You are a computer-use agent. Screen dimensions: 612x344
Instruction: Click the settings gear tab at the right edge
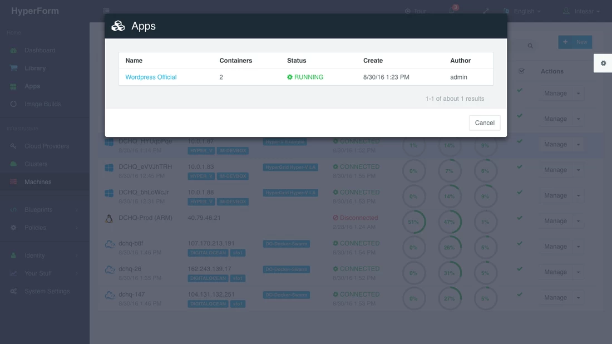(603, 63)
